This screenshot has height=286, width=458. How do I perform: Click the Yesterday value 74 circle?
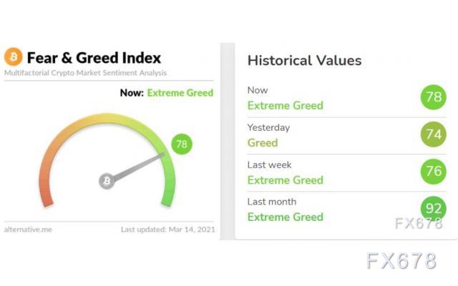click(x=434, y=134)
